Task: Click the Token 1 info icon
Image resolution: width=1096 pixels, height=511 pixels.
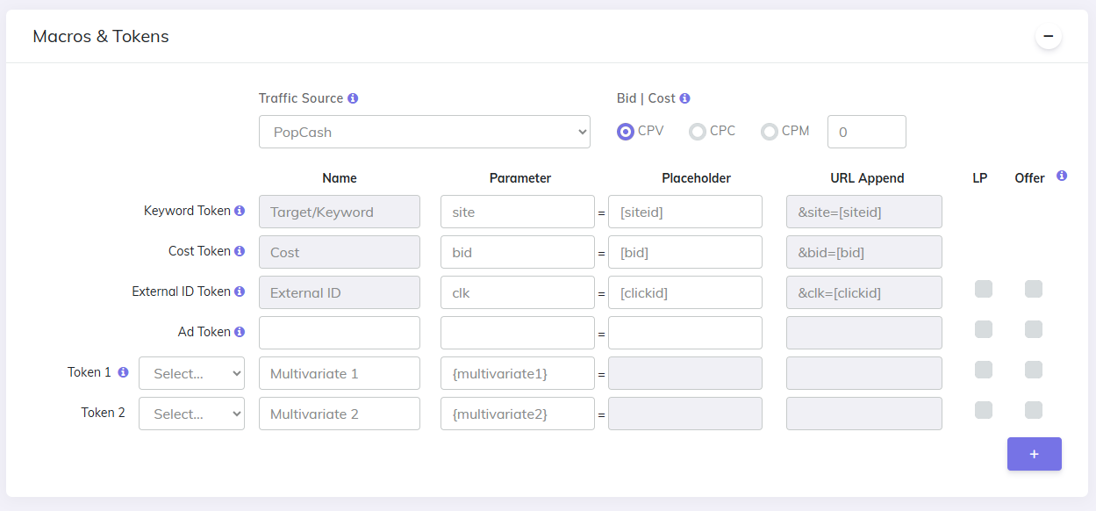Action: point(122,372)
